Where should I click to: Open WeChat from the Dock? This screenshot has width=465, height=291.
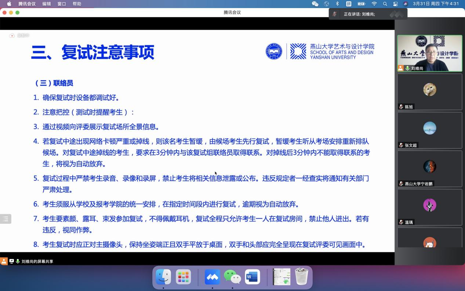[x=232, y=277]
